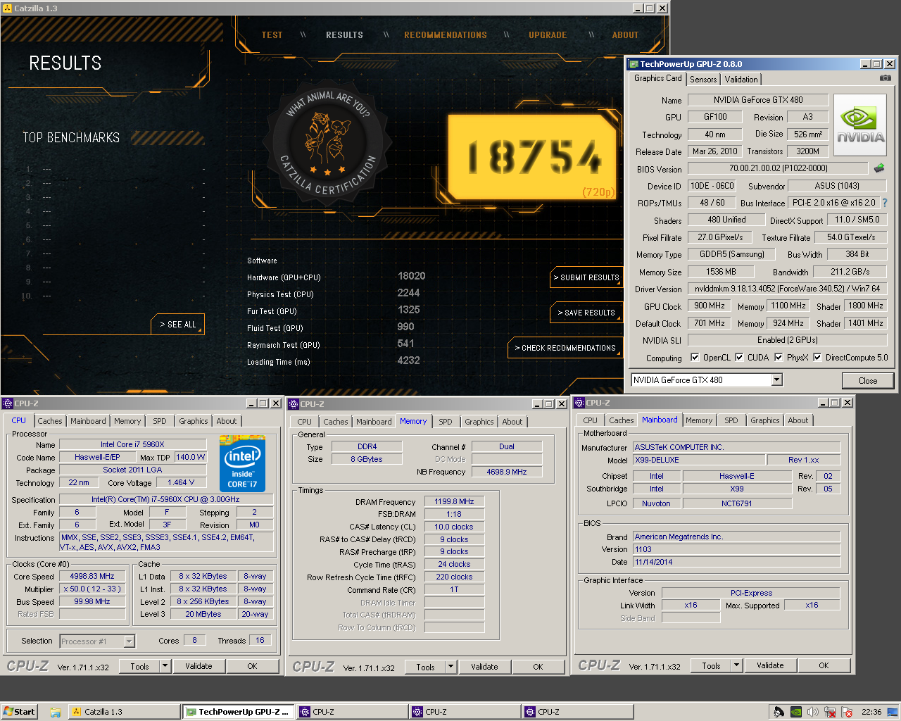This screenshot has height=721, width=901.
Task: Click the mainboard Model field X99-DELUXE
Action: pos(700,460)
